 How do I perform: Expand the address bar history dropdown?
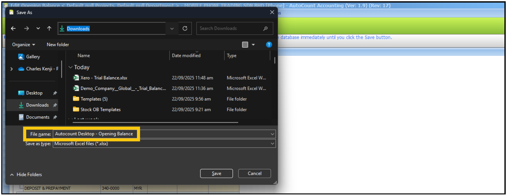172,29
